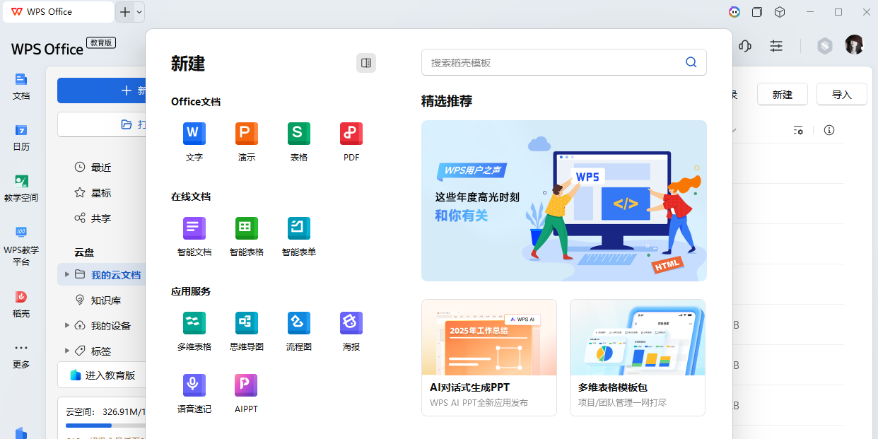Open 更多 in left sidebar

(21, 356)
